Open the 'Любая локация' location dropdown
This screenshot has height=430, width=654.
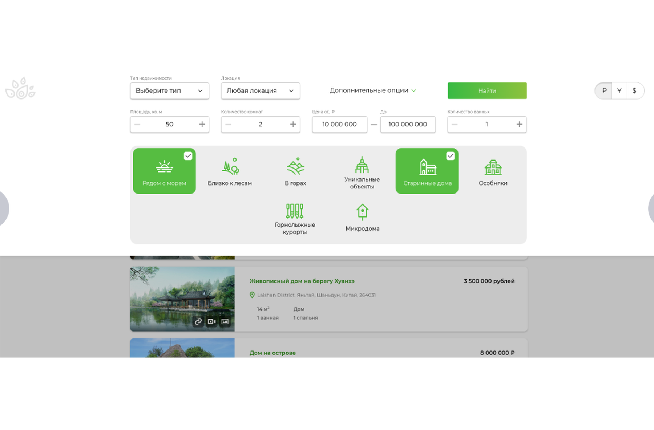261,91
